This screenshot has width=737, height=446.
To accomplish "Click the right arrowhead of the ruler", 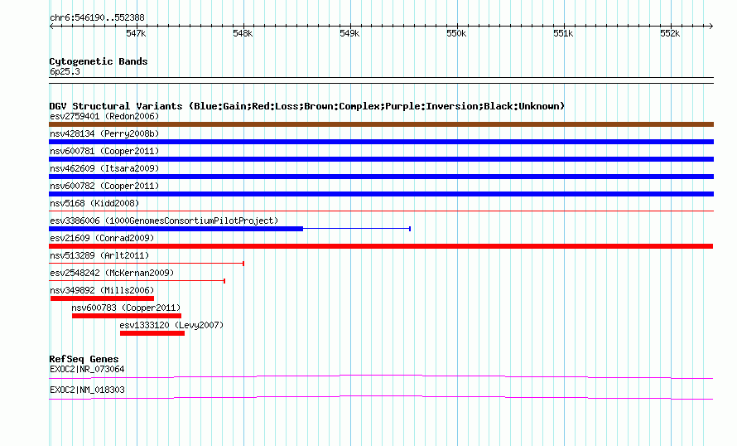I will (x=711, y=26).
